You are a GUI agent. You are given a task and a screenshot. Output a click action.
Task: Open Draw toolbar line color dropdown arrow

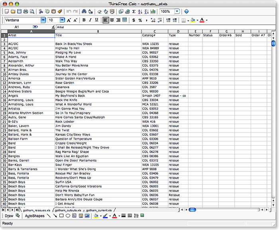tap(110, 216)
